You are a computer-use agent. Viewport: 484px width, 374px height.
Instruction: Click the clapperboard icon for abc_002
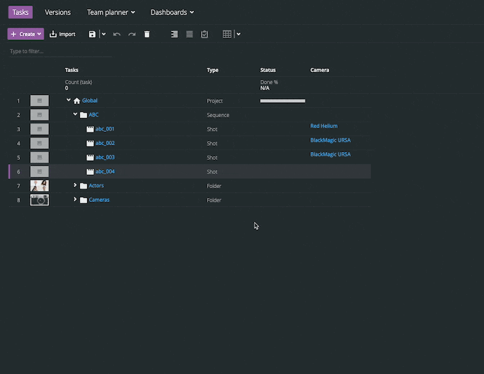tap(90, 143)
